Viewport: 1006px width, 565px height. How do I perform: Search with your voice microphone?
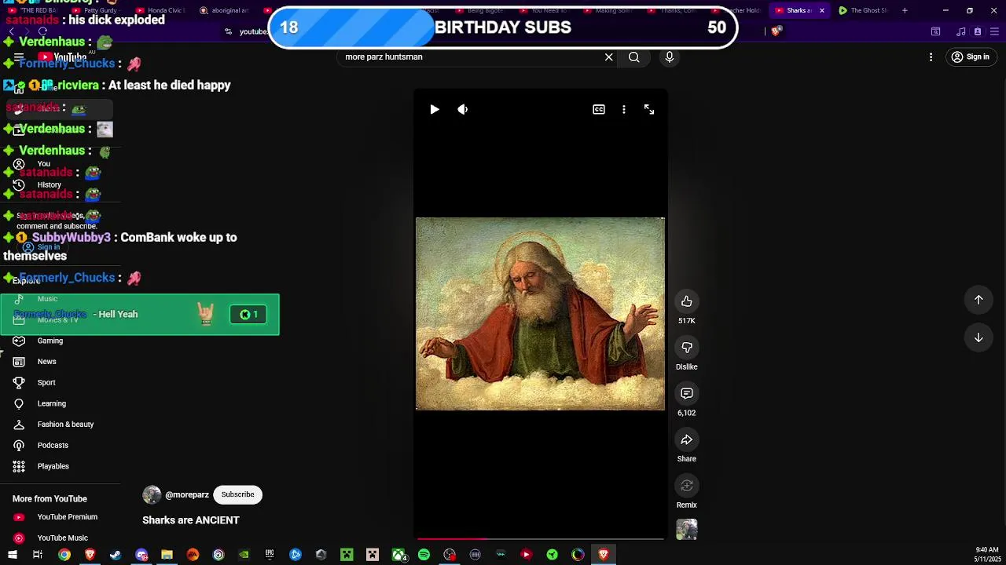670,57
